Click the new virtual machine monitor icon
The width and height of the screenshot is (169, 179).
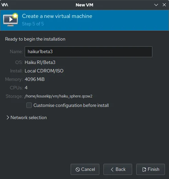click(x=10, y=20)
